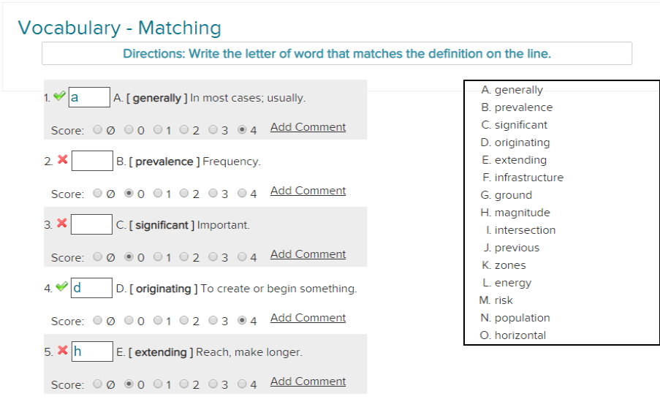This screenshot has width=660, height=399.
Task: Add a comment on question 5 extending
Action: (x=308, y=381)
